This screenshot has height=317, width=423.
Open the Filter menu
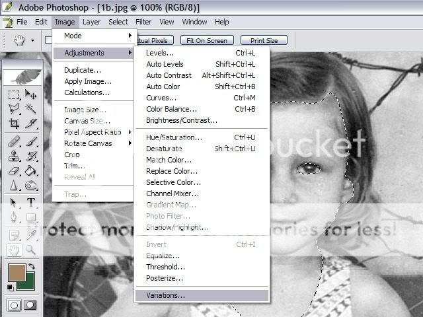[x=143, y=22]
